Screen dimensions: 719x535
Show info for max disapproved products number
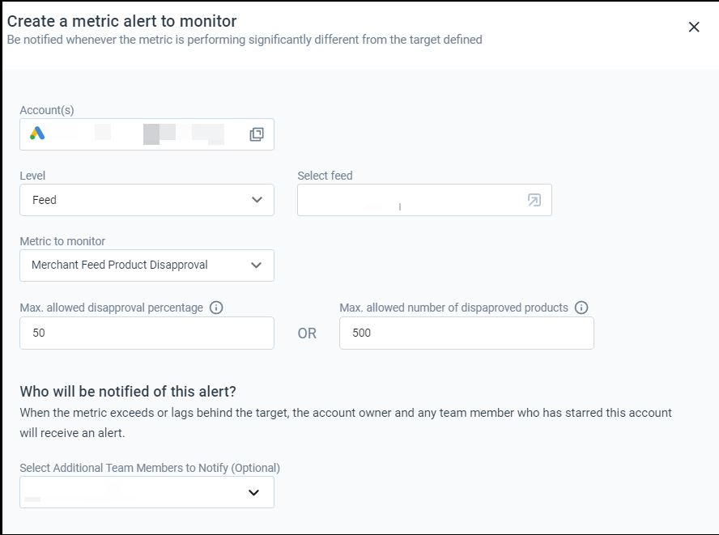(581, 308)
